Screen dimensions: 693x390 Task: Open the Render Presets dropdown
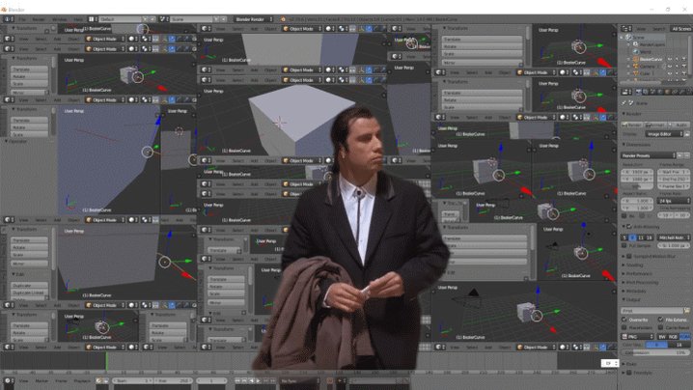(649, 155)
